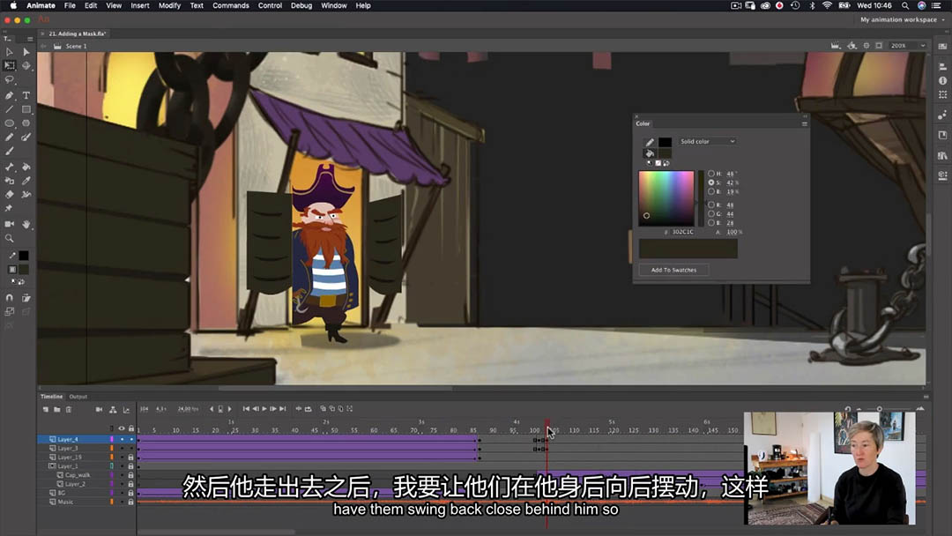
Task: Select the Layer_3 layer
Action: [x=68, y=448]
